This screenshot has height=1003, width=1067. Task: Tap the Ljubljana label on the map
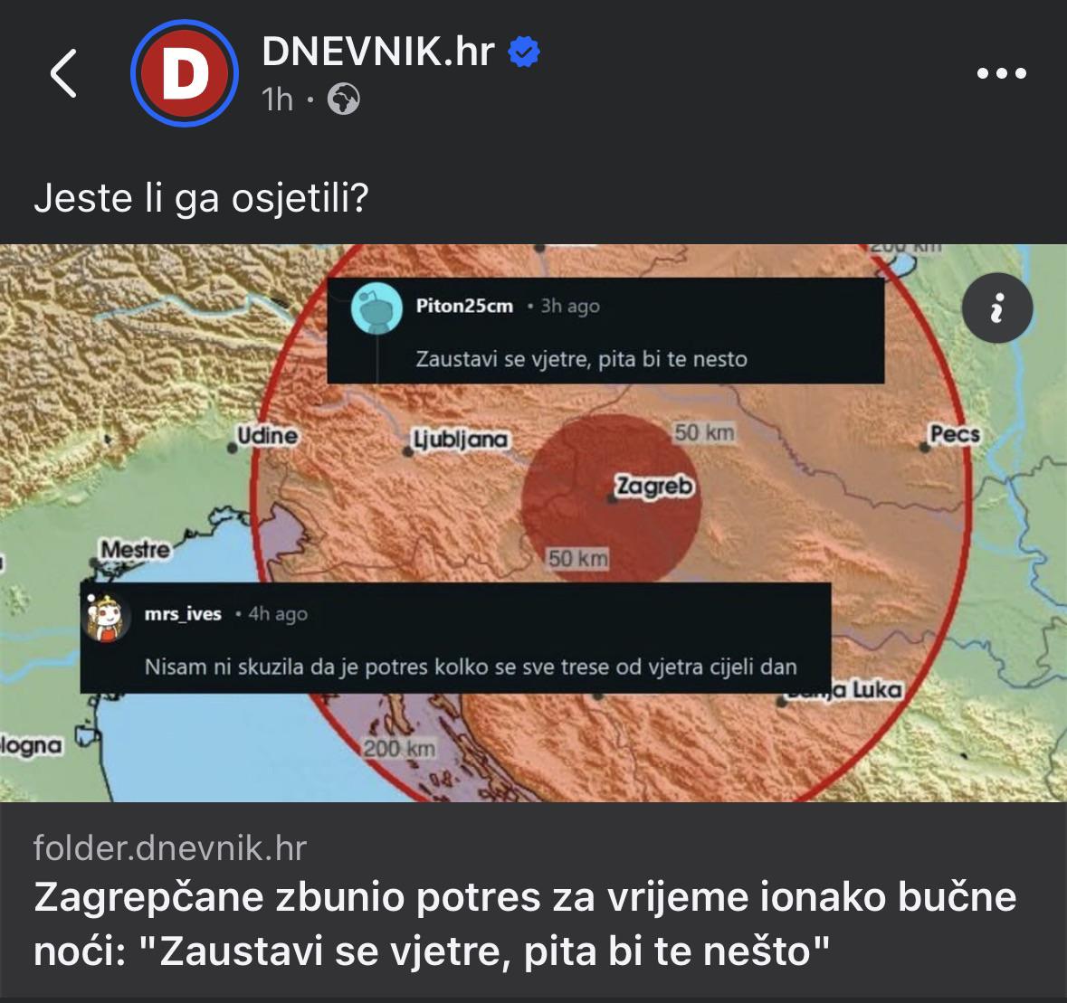coord(462,440)
